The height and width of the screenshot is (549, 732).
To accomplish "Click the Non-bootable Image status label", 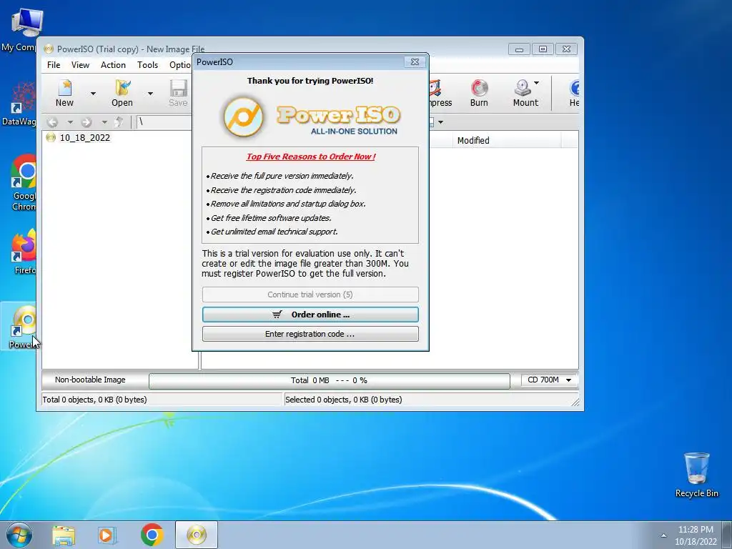I will pos(90,380).
